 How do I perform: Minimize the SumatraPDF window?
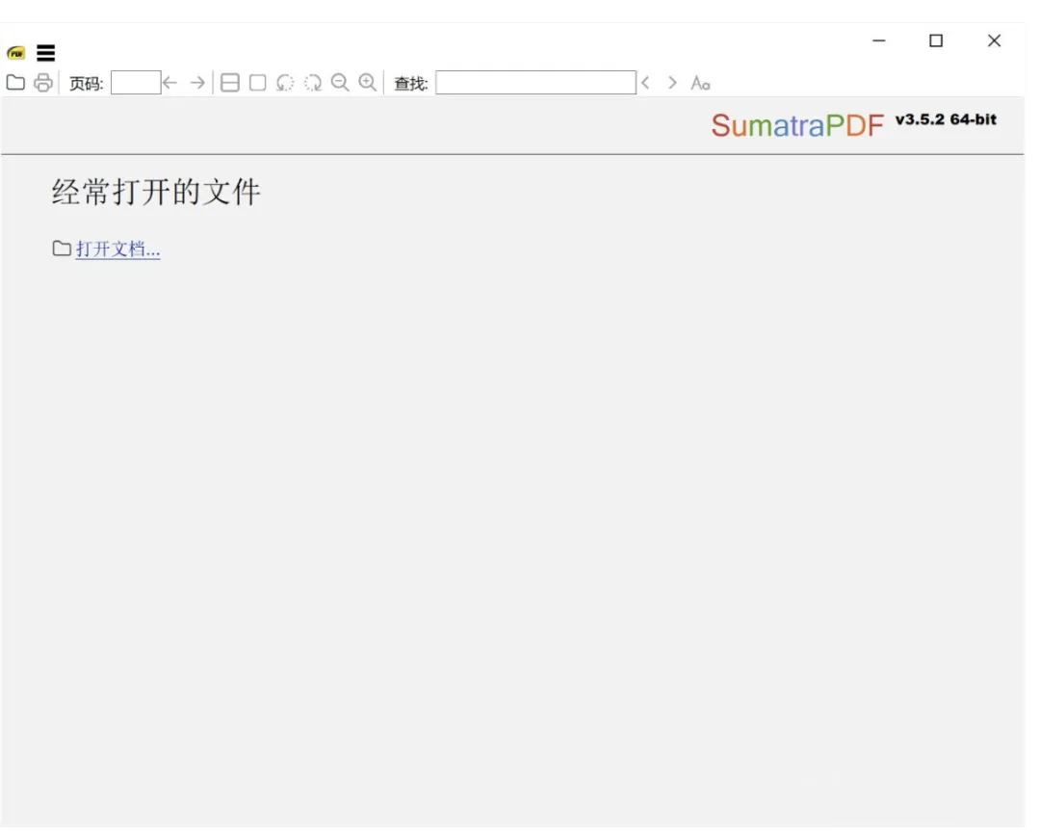tap(879, 40)
